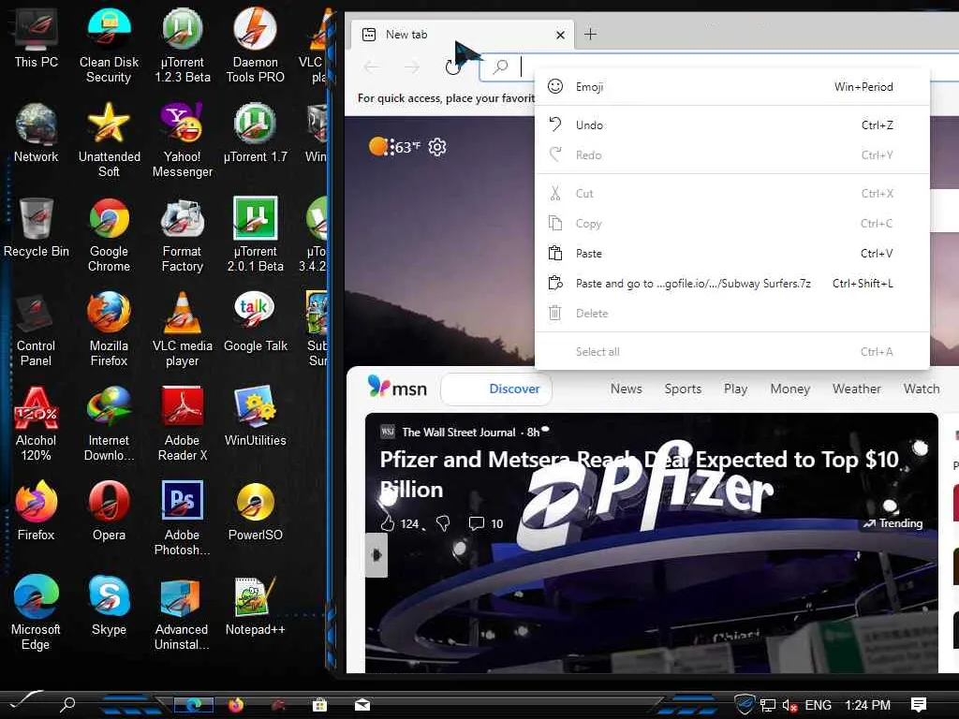Open the Firefox desktop shortcut
959x719 pixels.
(37, 511)
